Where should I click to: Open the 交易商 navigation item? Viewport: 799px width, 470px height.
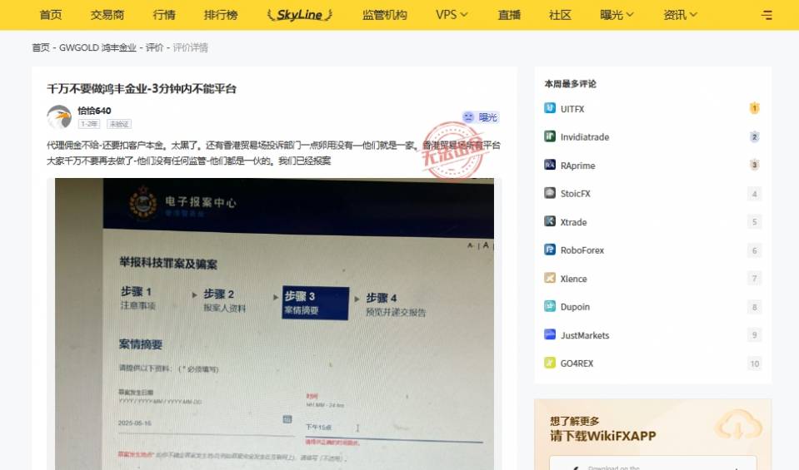click(107, 15)
